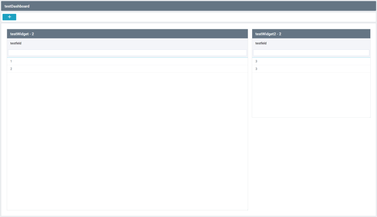Click the testfeld column header in testWidget

pyautogui.click(x=127, y=43)
